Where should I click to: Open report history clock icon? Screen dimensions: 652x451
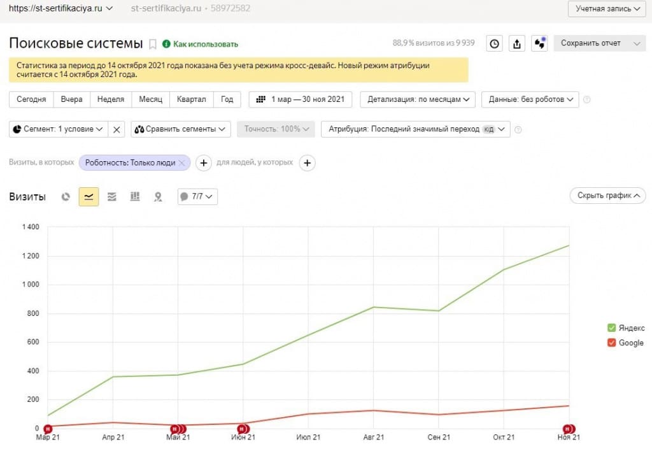494,44
